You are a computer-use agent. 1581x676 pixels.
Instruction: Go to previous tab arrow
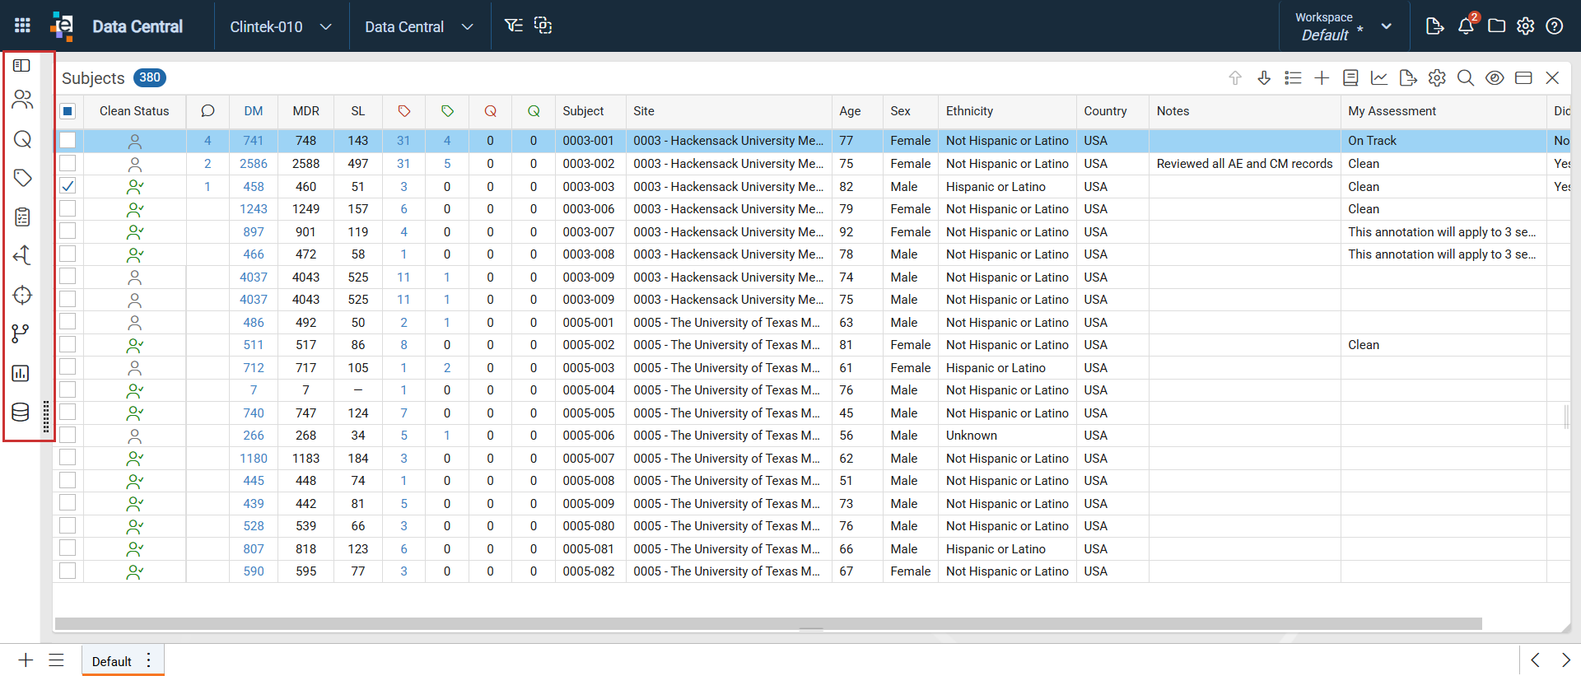(1535, 660)
